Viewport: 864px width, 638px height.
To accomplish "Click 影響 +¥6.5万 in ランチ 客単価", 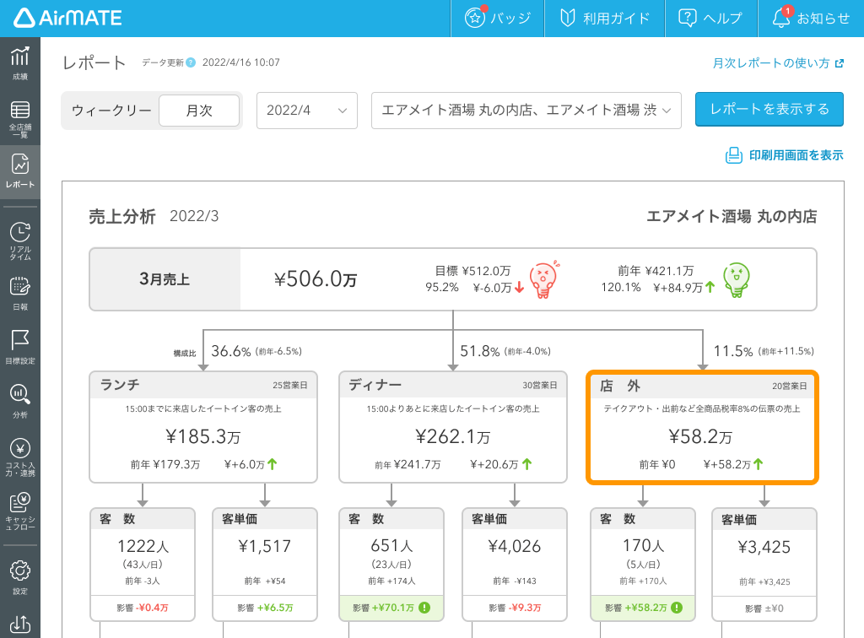I will tap(265, 608).
